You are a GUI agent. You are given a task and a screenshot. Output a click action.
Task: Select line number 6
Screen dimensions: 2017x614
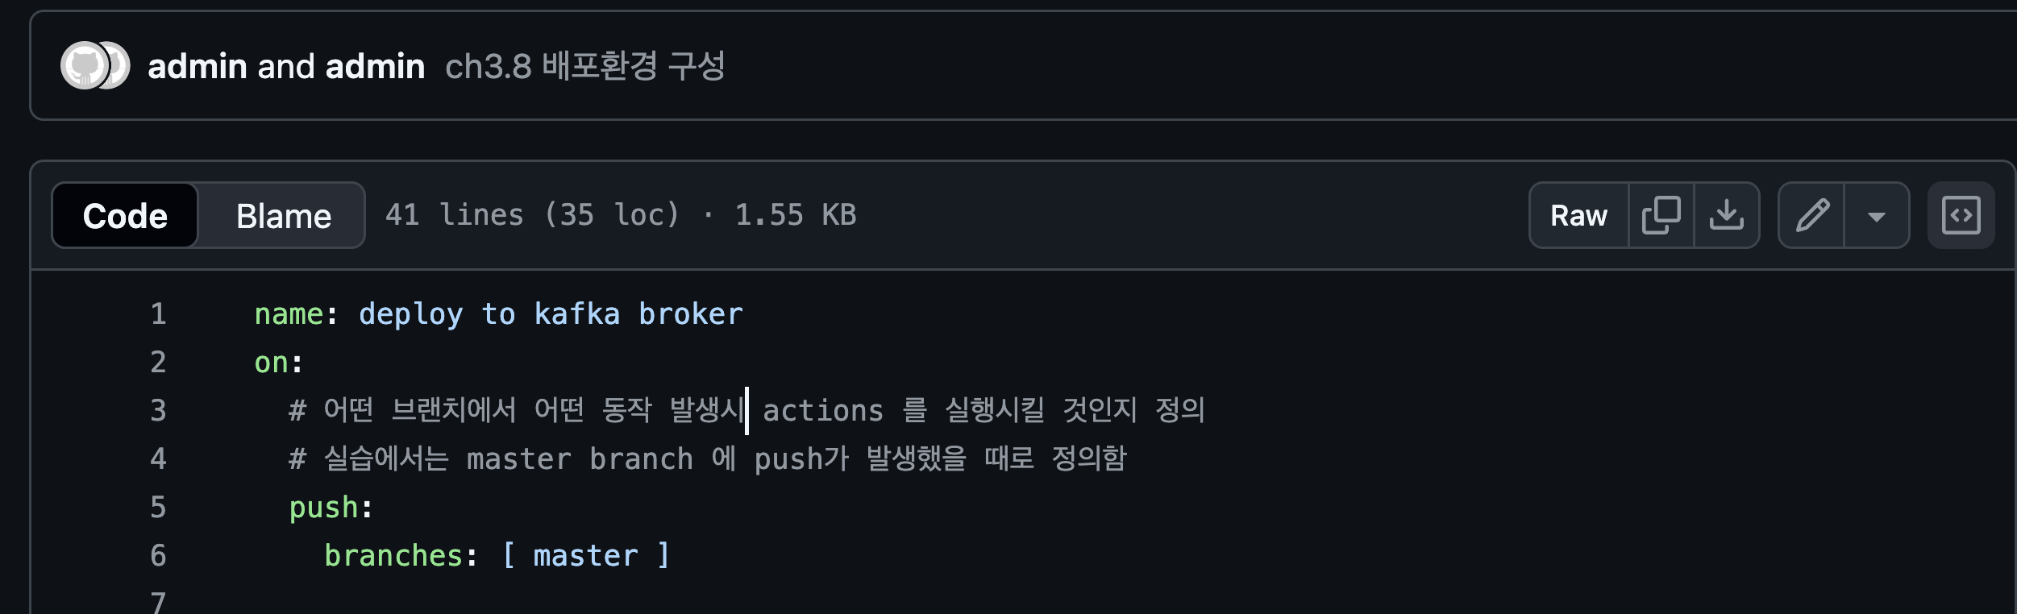[x=158, y=555]
